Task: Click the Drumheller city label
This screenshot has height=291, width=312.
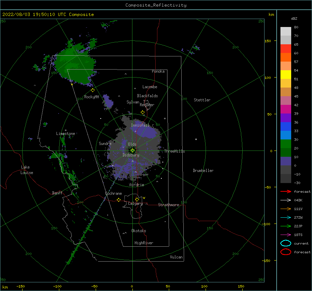Action: coord(203,171)
